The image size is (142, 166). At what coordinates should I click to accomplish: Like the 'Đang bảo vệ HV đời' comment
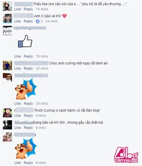tap(17, 128)
